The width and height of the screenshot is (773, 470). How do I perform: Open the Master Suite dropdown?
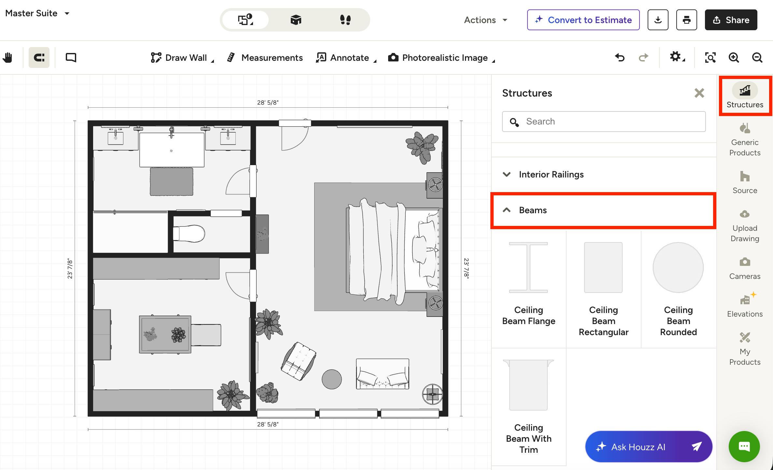point(37,13)
